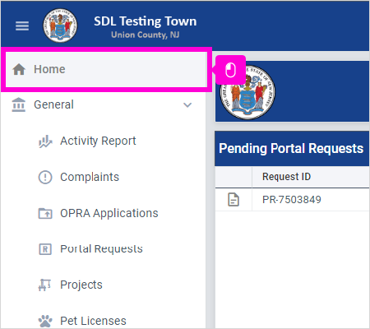Click the Home house icon

click(x=19, y=69)
